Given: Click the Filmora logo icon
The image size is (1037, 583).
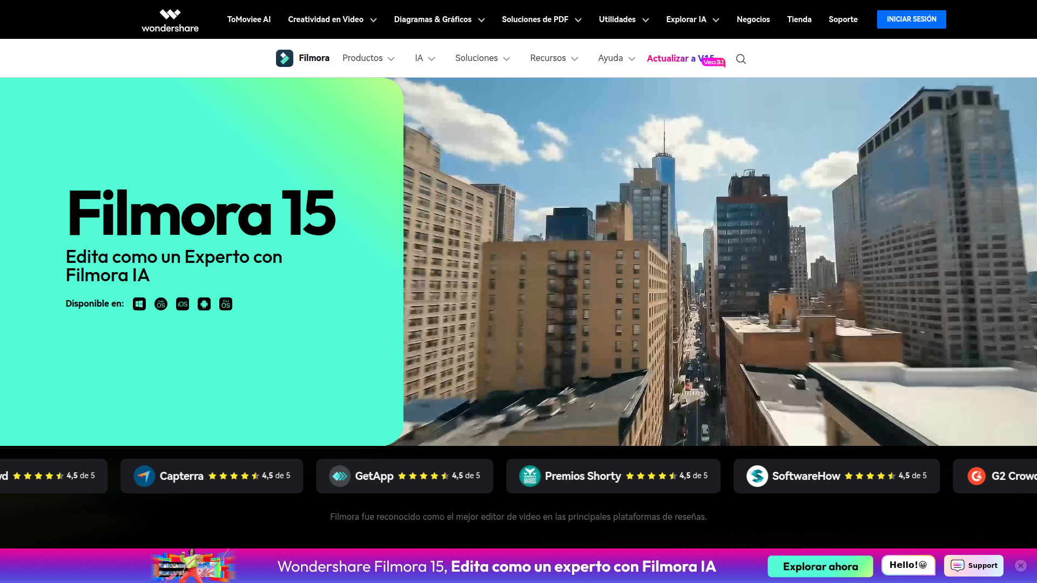Looking at the screenshot, I should (285, 58).
